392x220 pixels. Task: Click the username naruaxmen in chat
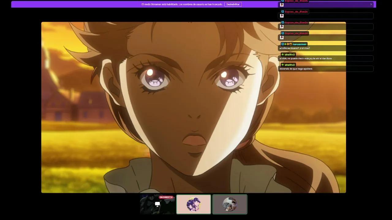pos(300,44)
